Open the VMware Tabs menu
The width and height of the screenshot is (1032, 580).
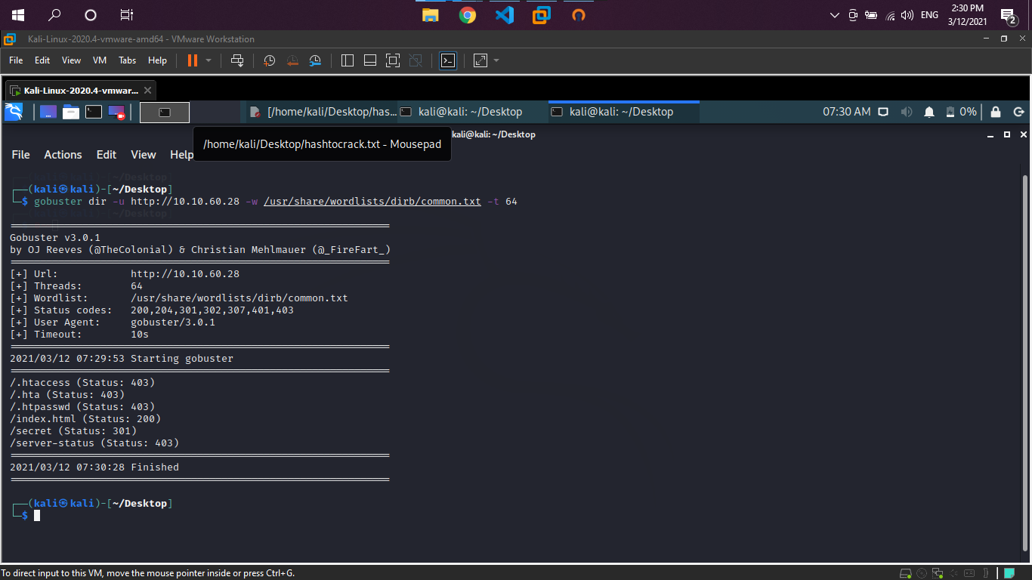(x=127, y=60)
